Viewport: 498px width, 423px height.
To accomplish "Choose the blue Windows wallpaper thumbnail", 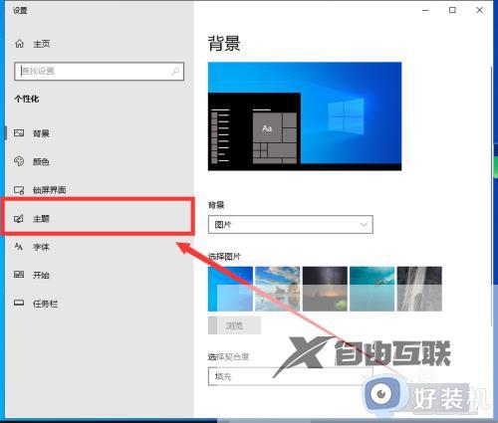I will coord(230,289).
